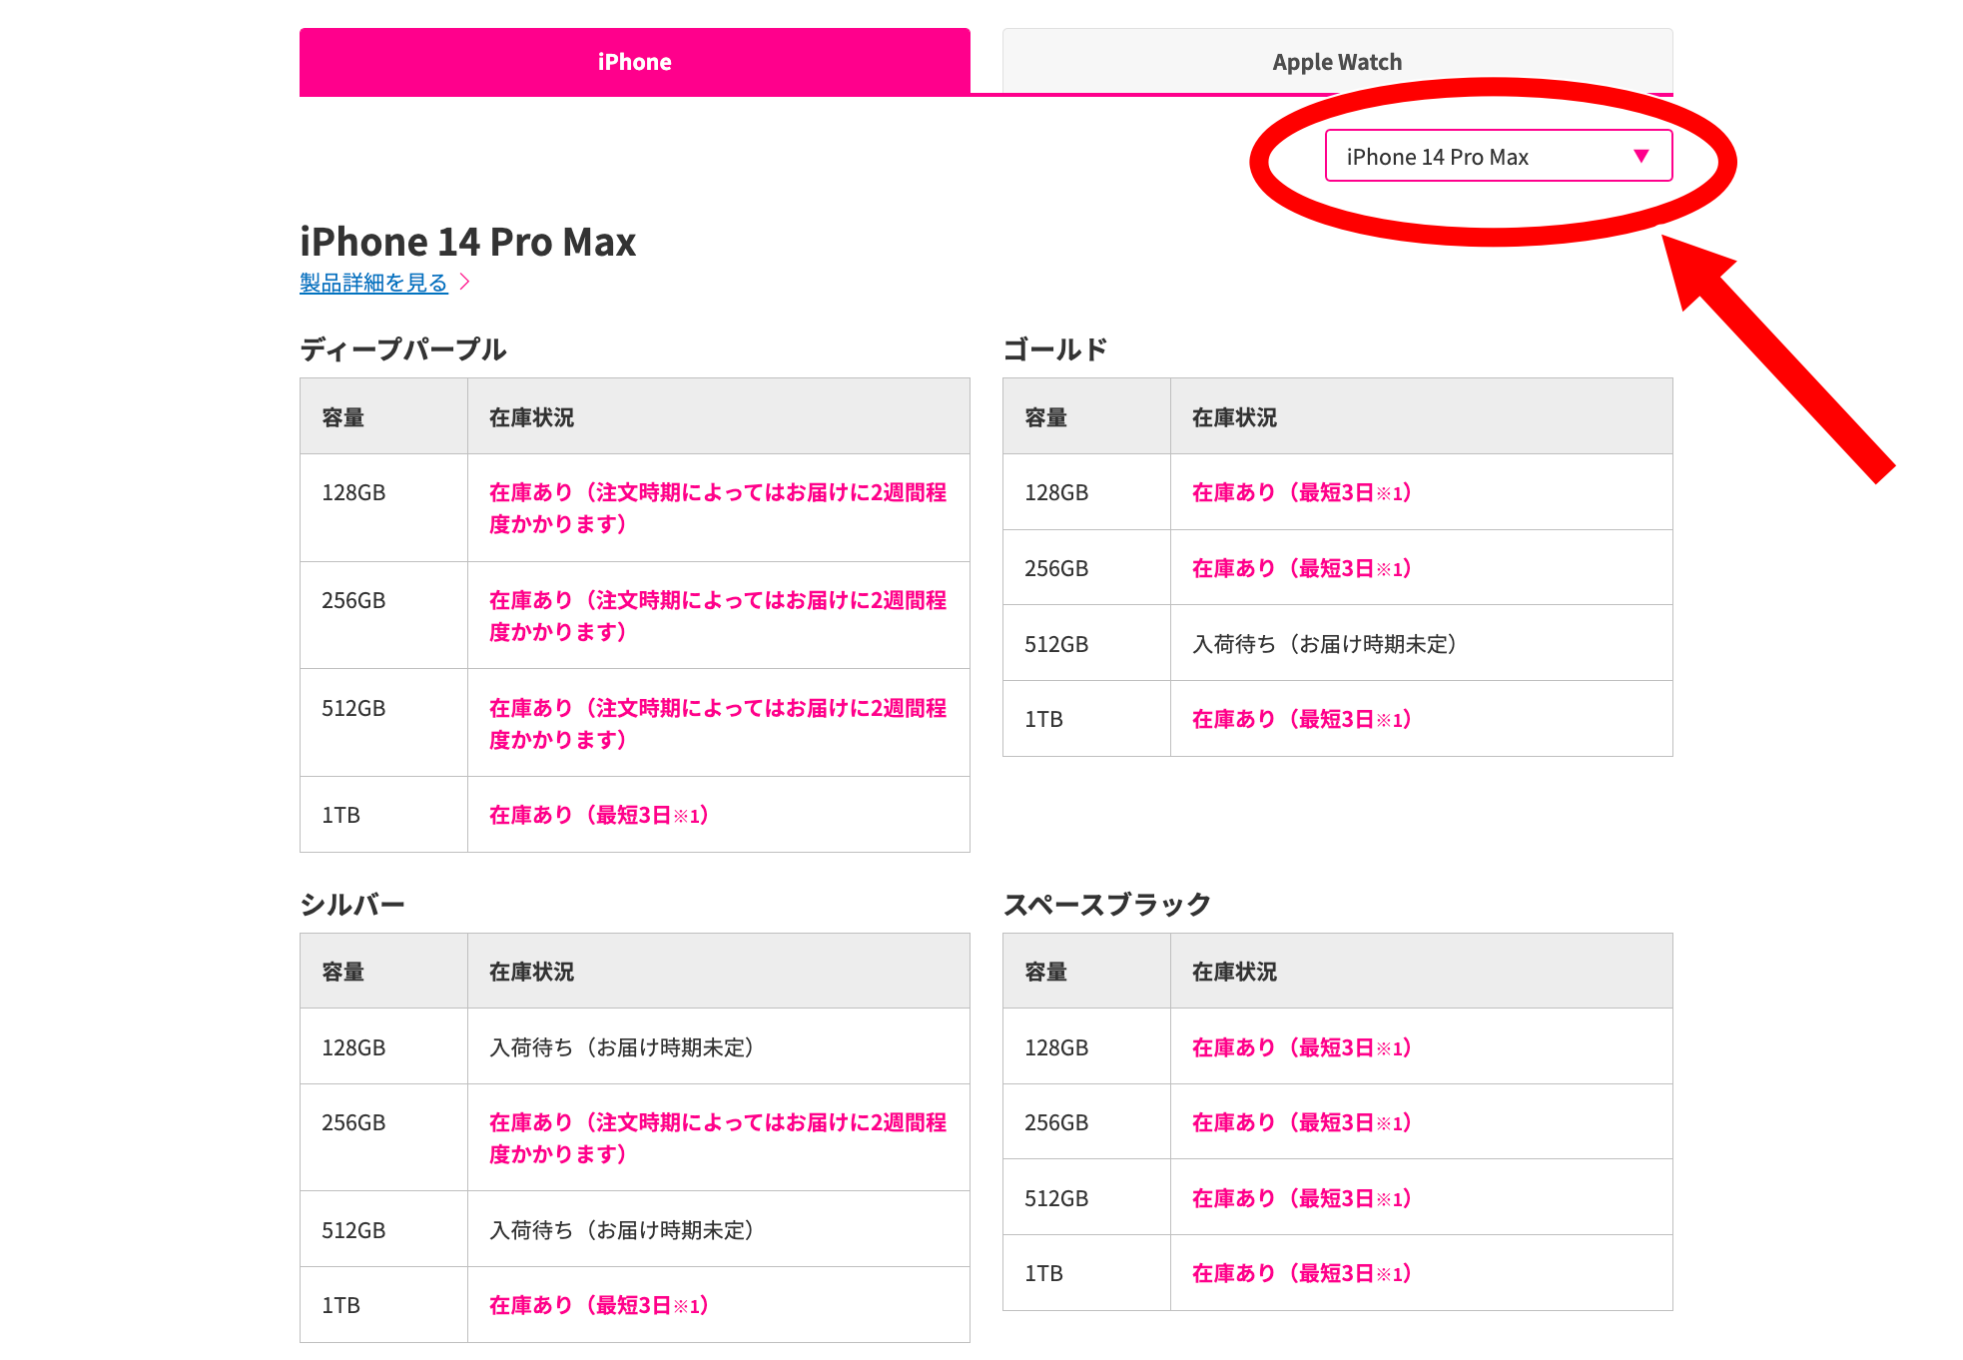Click the シルバー color heading

[x=352, y=905]
